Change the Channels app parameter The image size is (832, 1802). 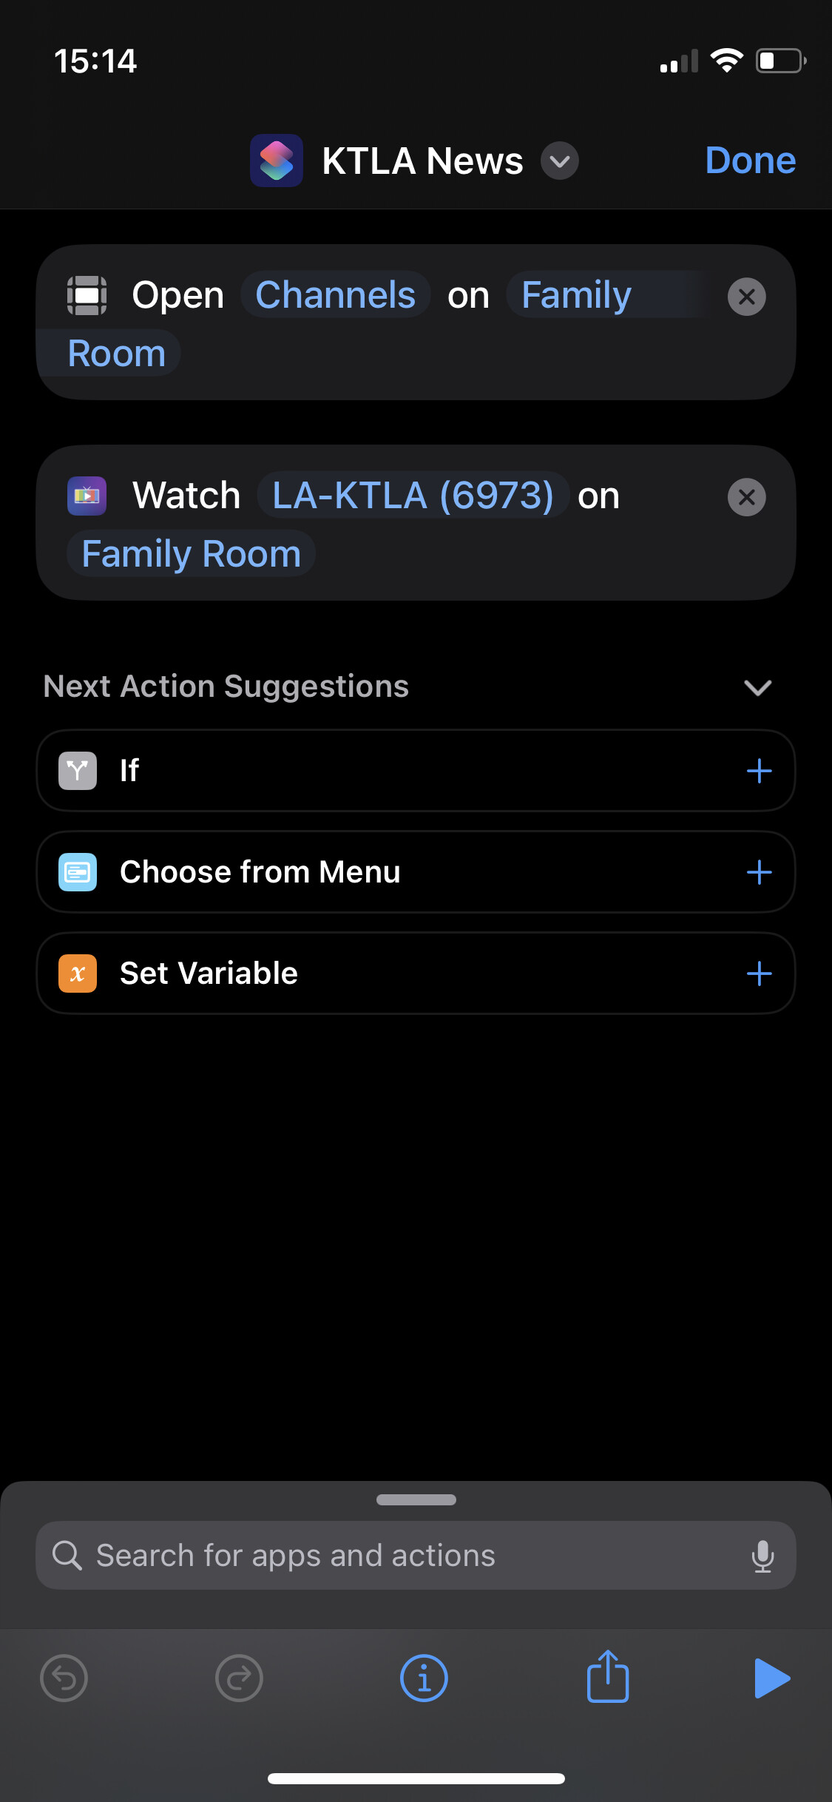[x=335, y=295]
